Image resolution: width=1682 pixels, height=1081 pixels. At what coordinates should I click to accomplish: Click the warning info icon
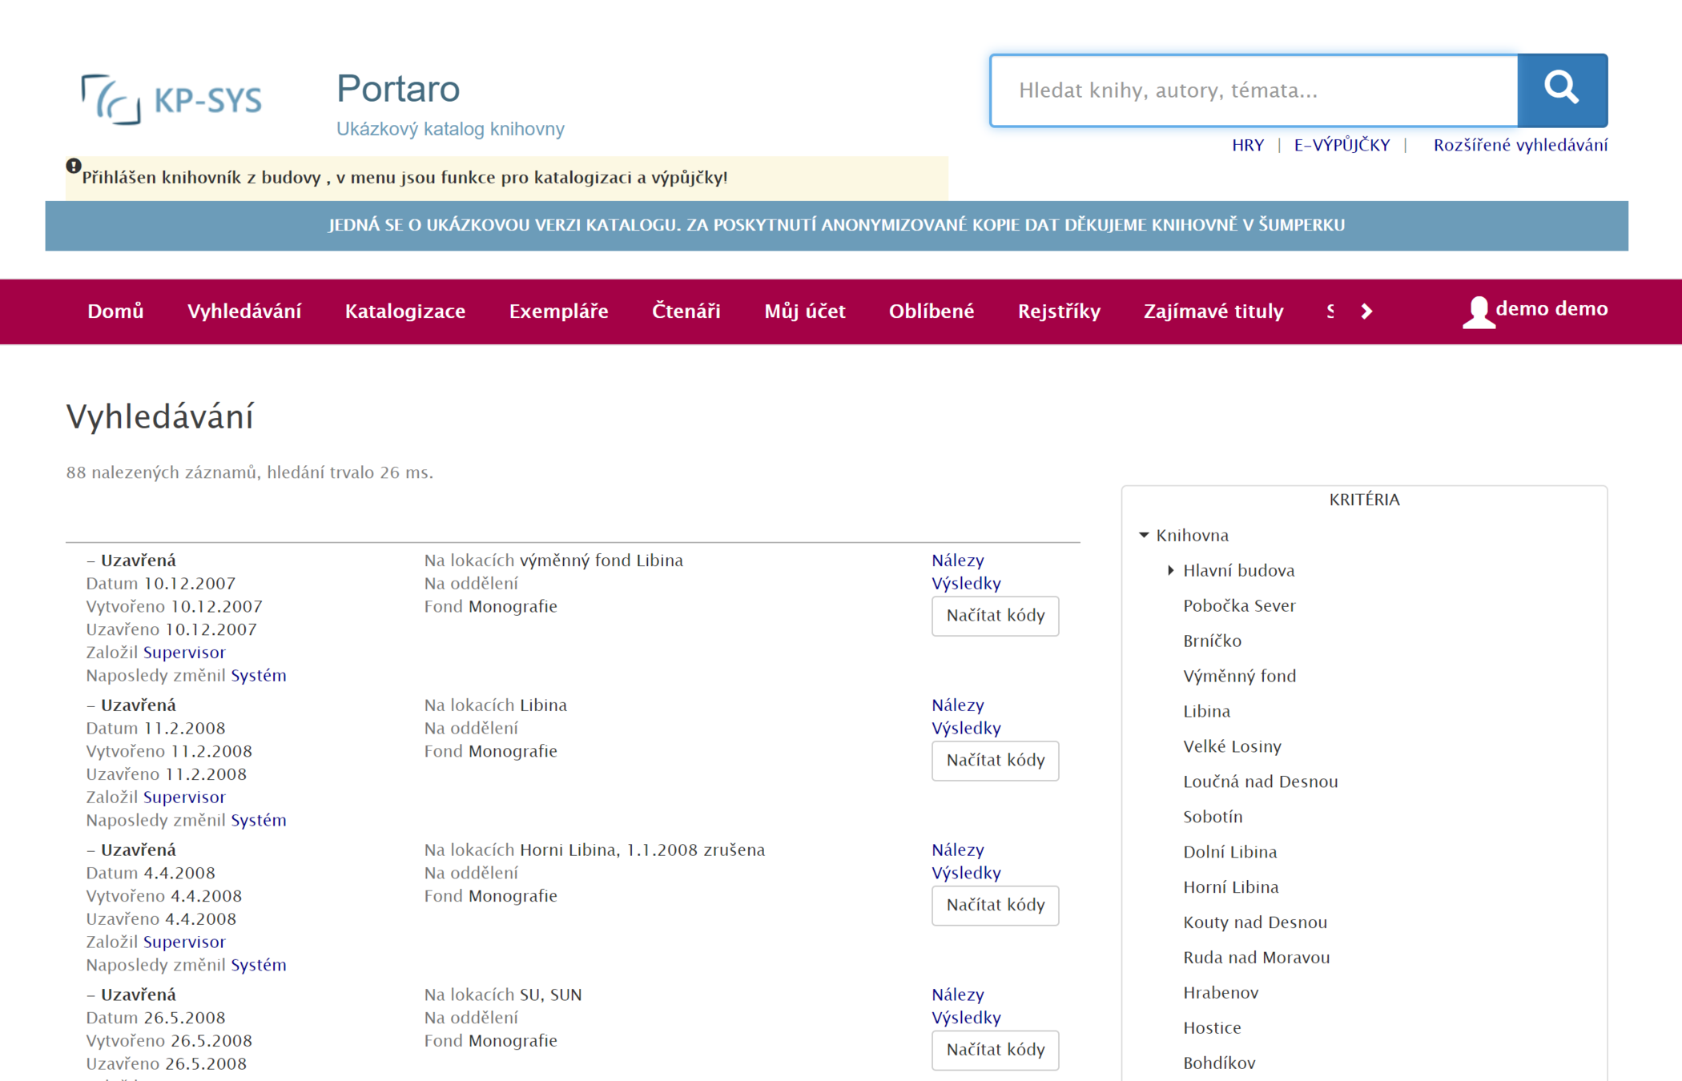(73, 167)
